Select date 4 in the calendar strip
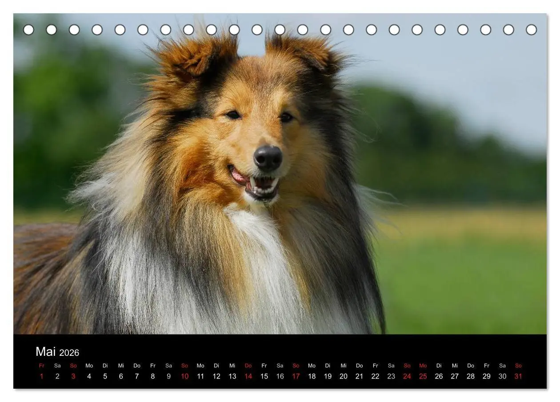The image size is (560, 402). [x=89, y=376]
